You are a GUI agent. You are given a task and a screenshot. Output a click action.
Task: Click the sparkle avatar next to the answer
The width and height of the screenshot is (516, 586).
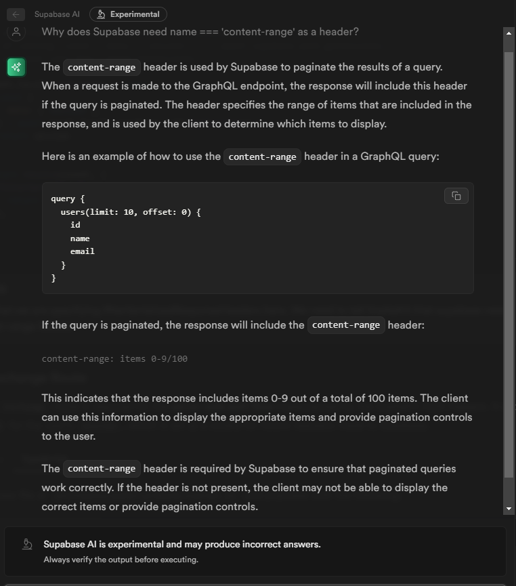point(16,66)
